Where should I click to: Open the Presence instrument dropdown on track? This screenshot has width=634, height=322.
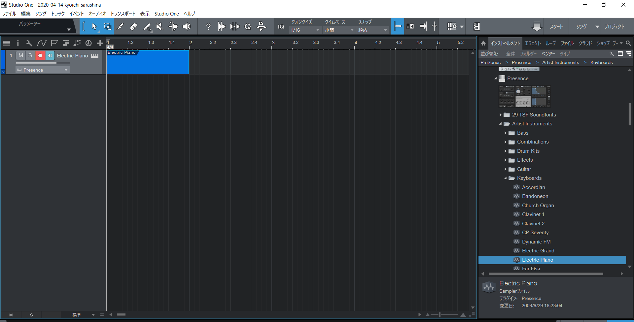(43, 70)
